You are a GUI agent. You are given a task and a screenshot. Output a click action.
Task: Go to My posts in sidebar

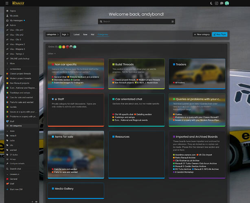(x=14, y=16)
